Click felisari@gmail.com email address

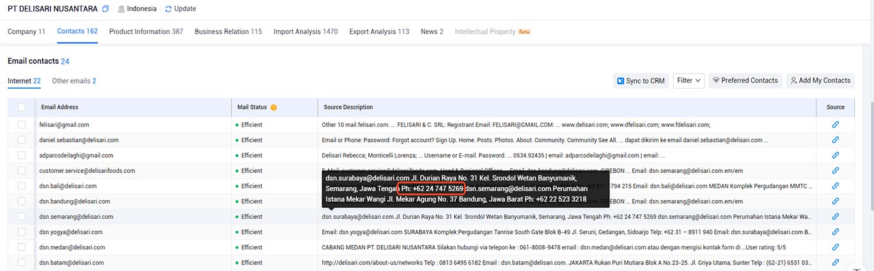pos(64,125)
